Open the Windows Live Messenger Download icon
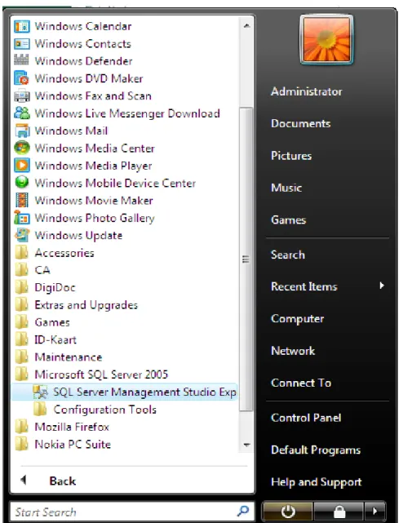 (22, 113)
